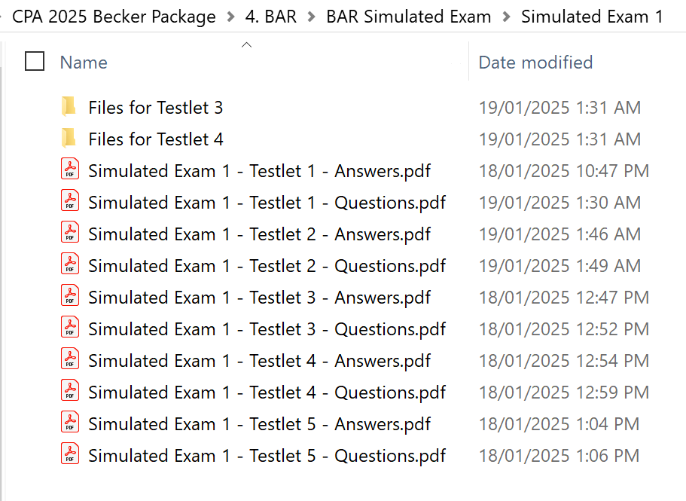The height and width of the screenshot is (501, 686).
Task: Click the Files for Testlet 4 folder icon
Action: 69,139
